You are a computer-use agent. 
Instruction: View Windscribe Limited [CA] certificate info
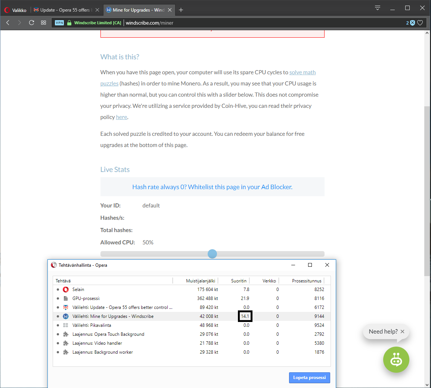97,23
